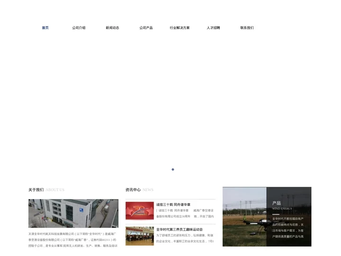
Task: Open the 关于我们 About Us heading
Action: [46, 190]
